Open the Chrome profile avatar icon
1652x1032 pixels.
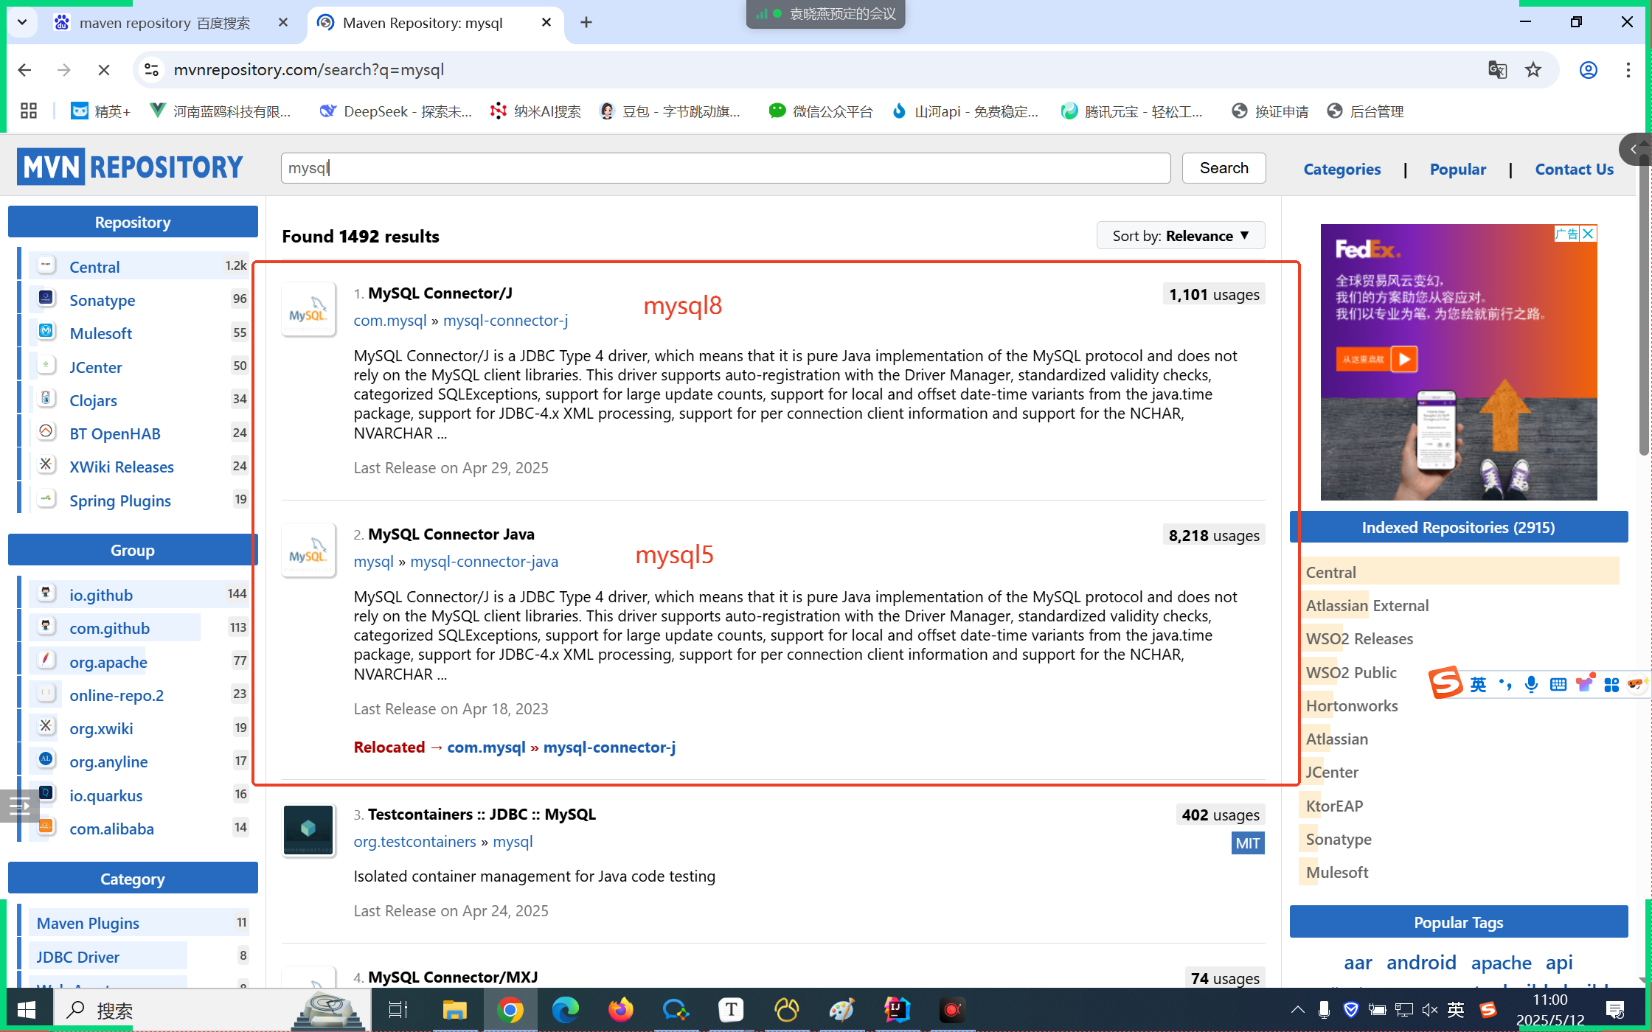(1588, 70)
